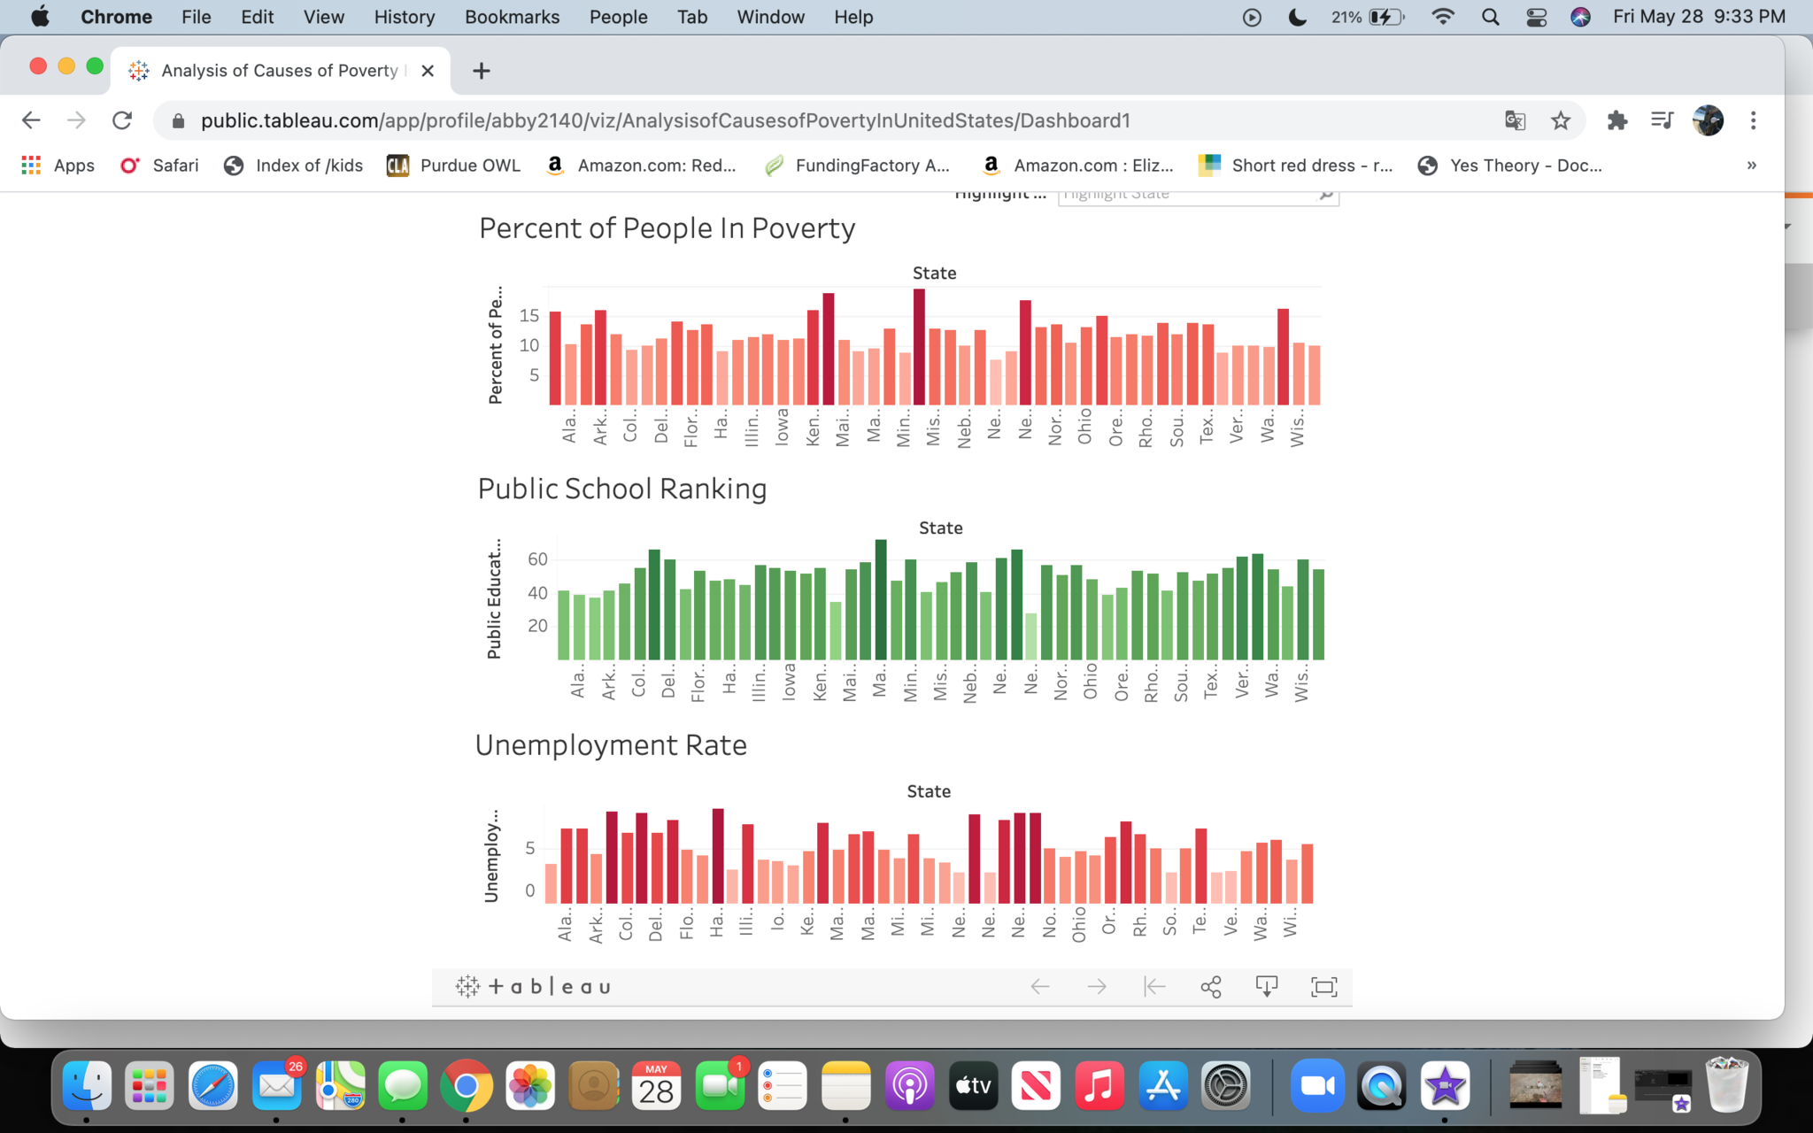The height and width of the screenshot is (1133, 1813).
Task: Click the revert-to-start icon in Tableau toolbar
Action: [1154, 986]
